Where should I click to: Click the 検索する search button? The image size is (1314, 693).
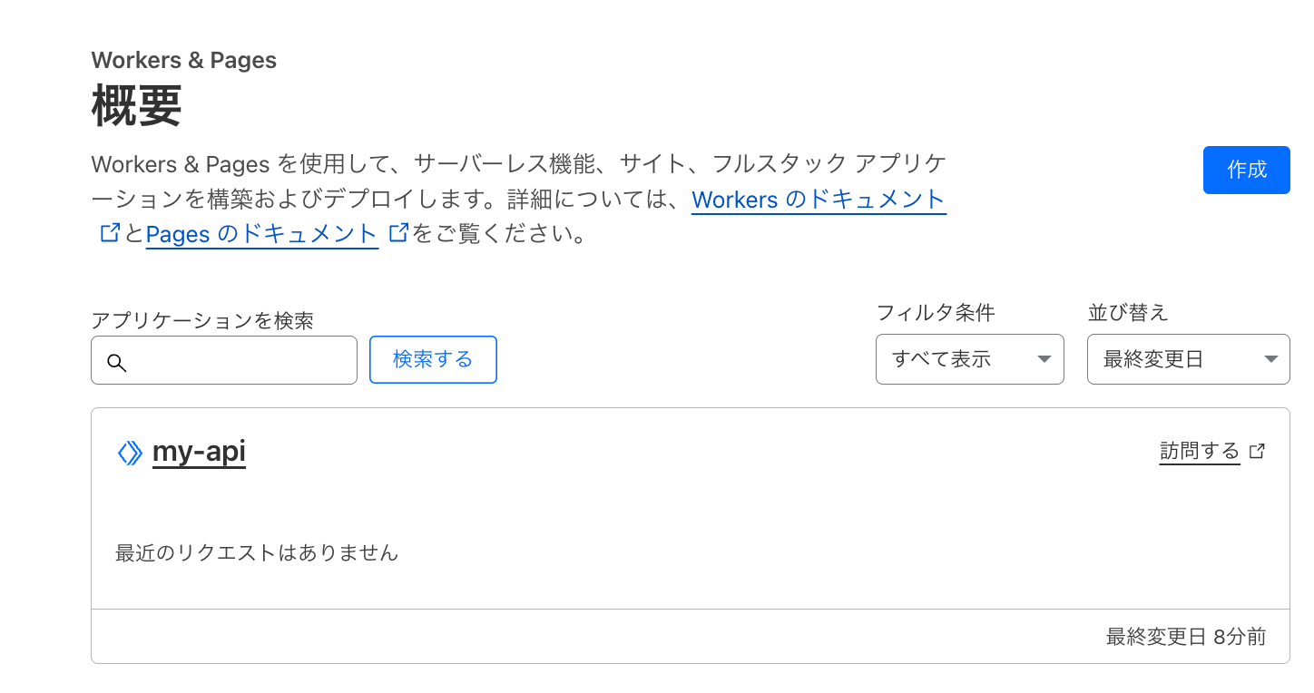tap(433, 359)
